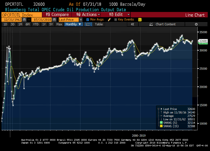Click the green SMAVG (5) color swatch
Image resolution: width=210 pixels, height=151 pixels.
pyautogui.click(x=161, y=123)
